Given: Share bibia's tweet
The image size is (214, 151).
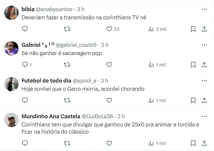Looking at the screenshot, I should (204, 29).
